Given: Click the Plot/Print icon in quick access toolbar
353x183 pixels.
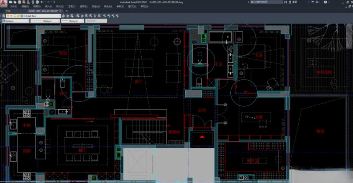Looking at the screenshot, I should point(38,2).
